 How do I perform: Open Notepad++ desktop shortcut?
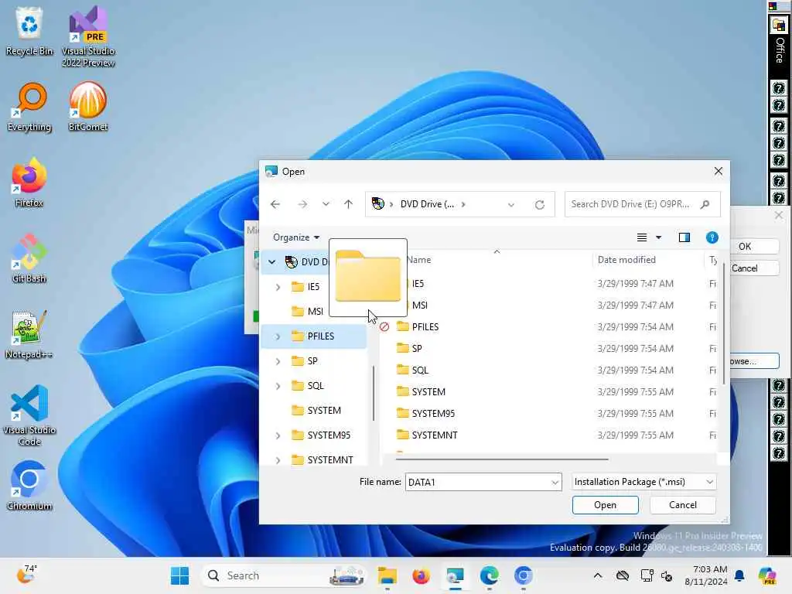[x=29, y=334]
